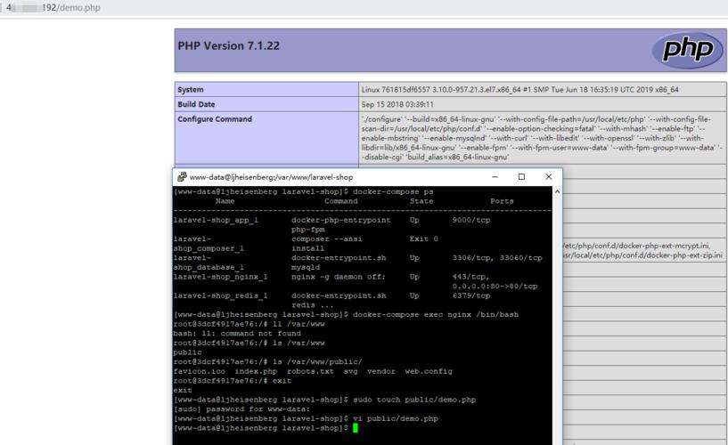This screenshot has height=445, width=728.
Task: Click the Exit 0 state entry
Action: (423, 239)
